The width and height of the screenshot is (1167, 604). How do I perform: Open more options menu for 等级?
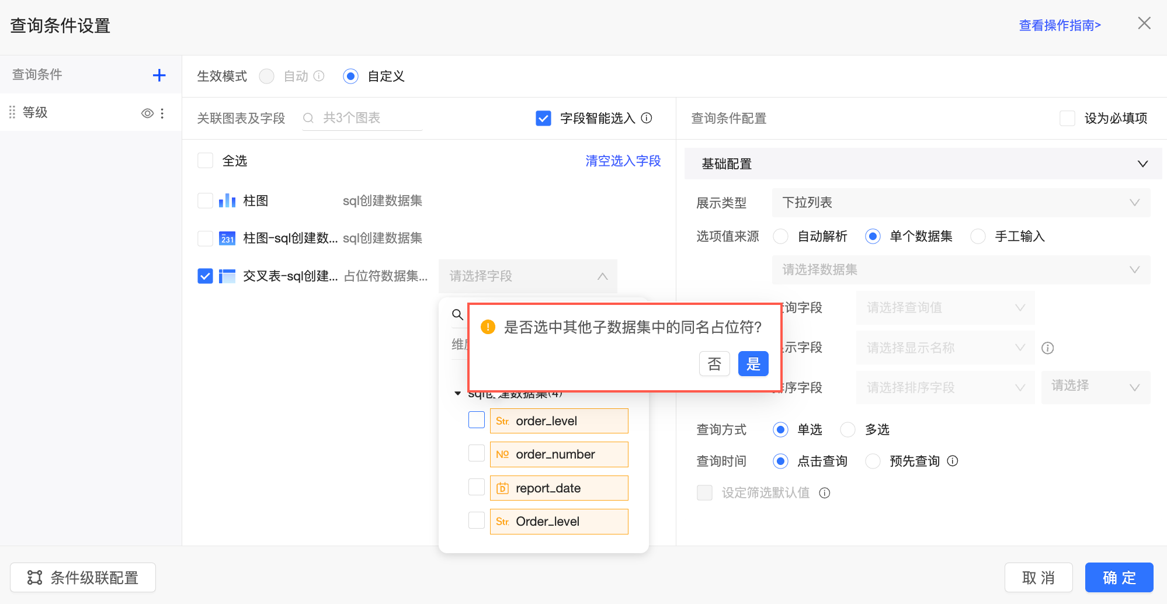[x=162, y=113]
